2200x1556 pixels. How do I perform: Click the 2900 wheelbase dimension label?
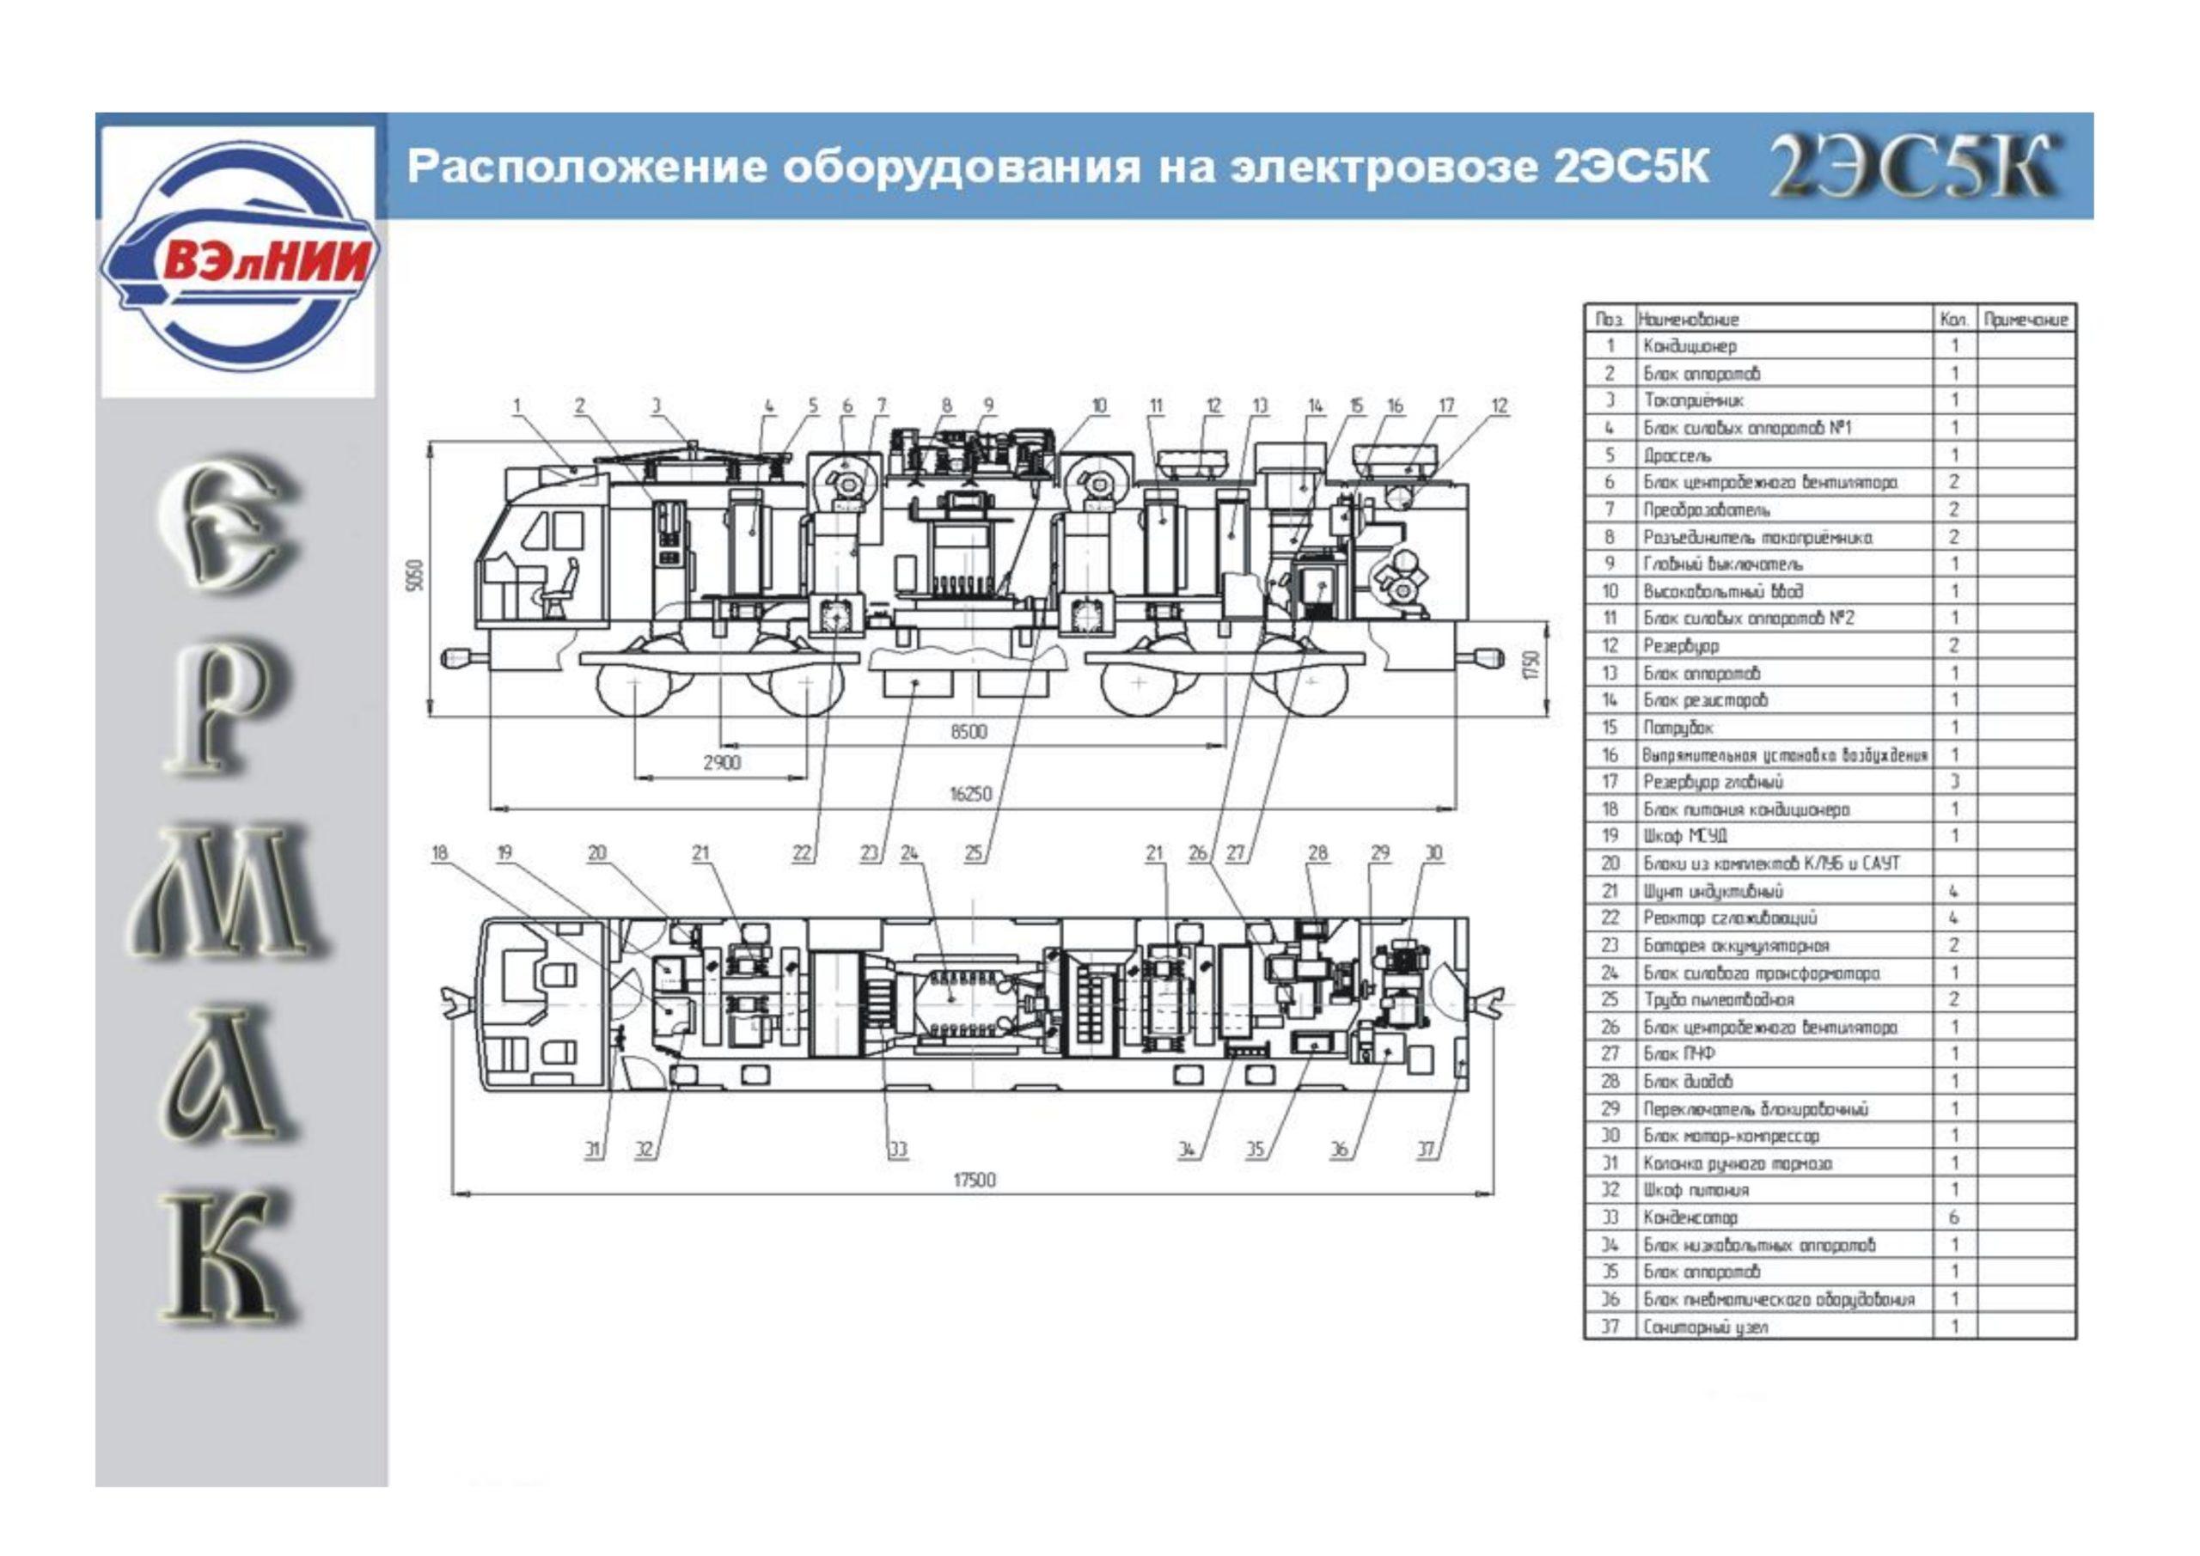click(x=722, y=763)
